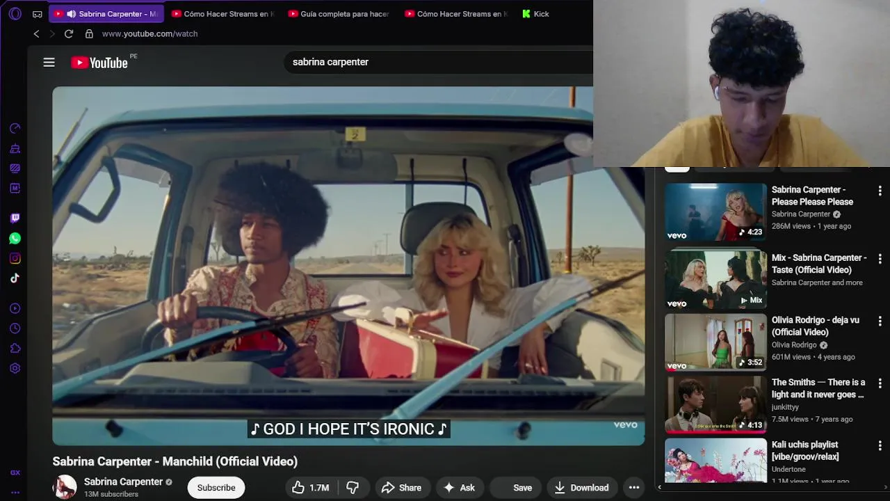Open browsing history clock in sidebar

pyautogui.click(x=15, y=328)
